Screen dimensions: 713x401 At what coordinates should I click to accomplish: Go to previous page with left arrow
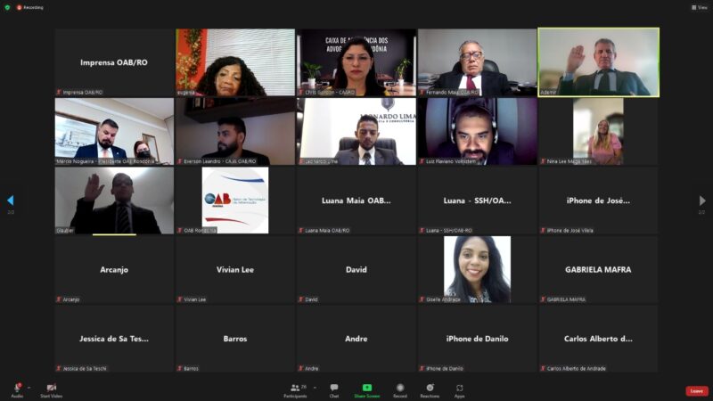[11, 200]
